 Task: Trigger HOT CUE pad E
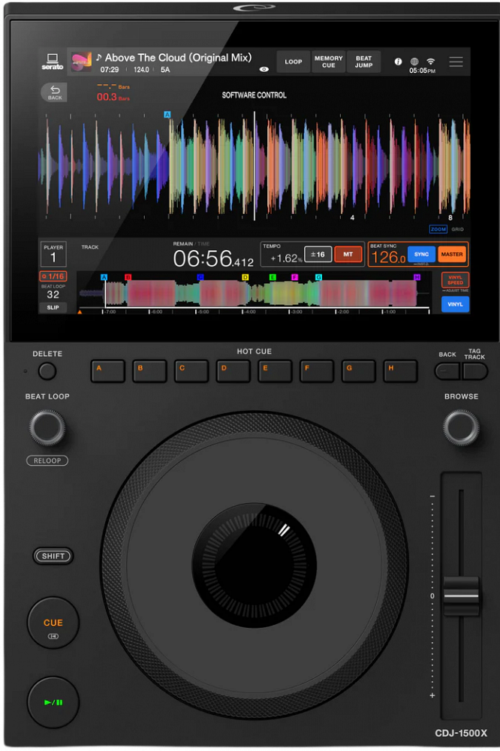coord(275,371)
